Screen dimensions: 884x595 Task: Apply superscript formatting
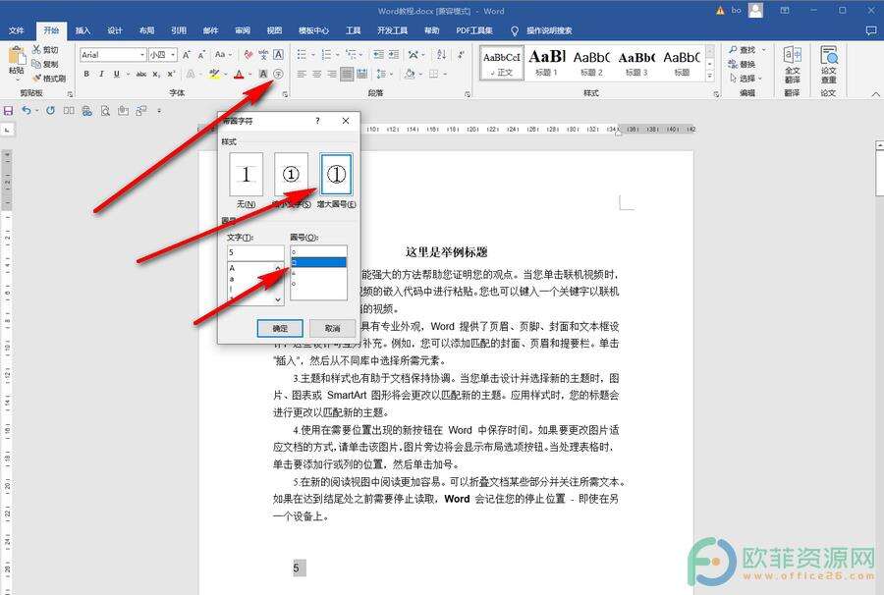pyautogui.click(x=171, y=74)
